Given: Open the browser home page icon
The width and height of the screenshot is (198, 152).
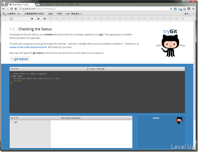Looking at the screenshot, I should pyautogui.click(x=16, y=9).
